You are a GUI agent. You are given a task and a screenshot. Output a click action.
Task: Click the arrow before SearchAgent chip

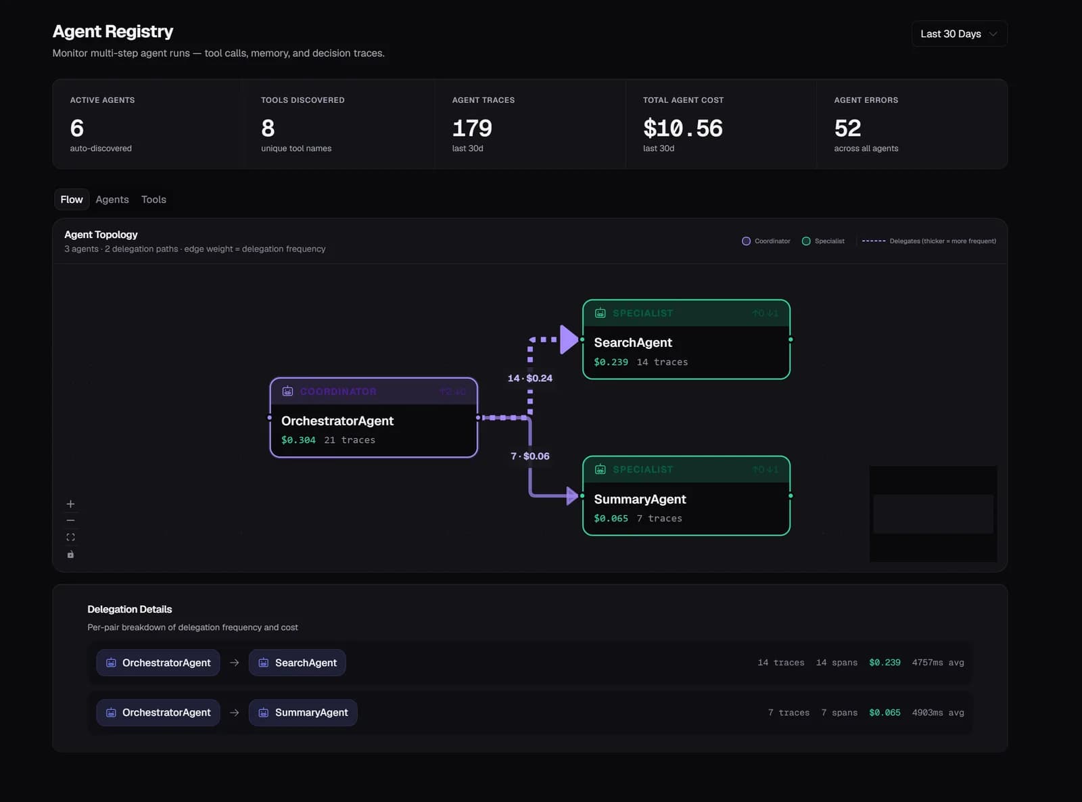pyautogui.click(x=234, y=663)
